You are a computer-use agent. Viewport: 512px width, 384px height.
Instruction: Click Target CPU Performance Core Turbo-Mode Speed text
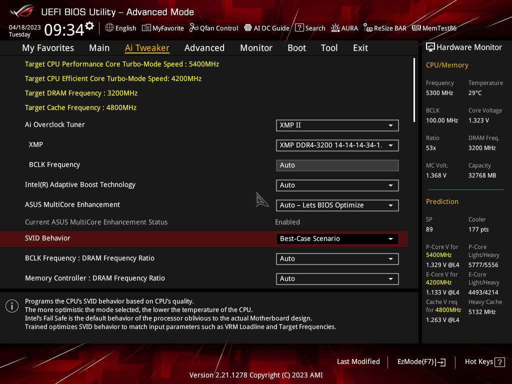pyautogui.click(x=122, y=64)
